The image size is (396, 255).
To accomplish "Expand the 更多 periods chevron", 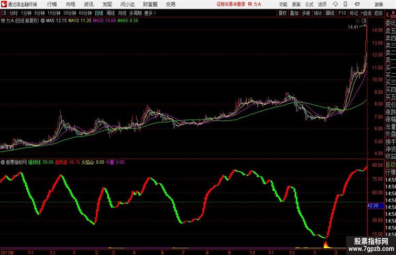I will 155,13.
